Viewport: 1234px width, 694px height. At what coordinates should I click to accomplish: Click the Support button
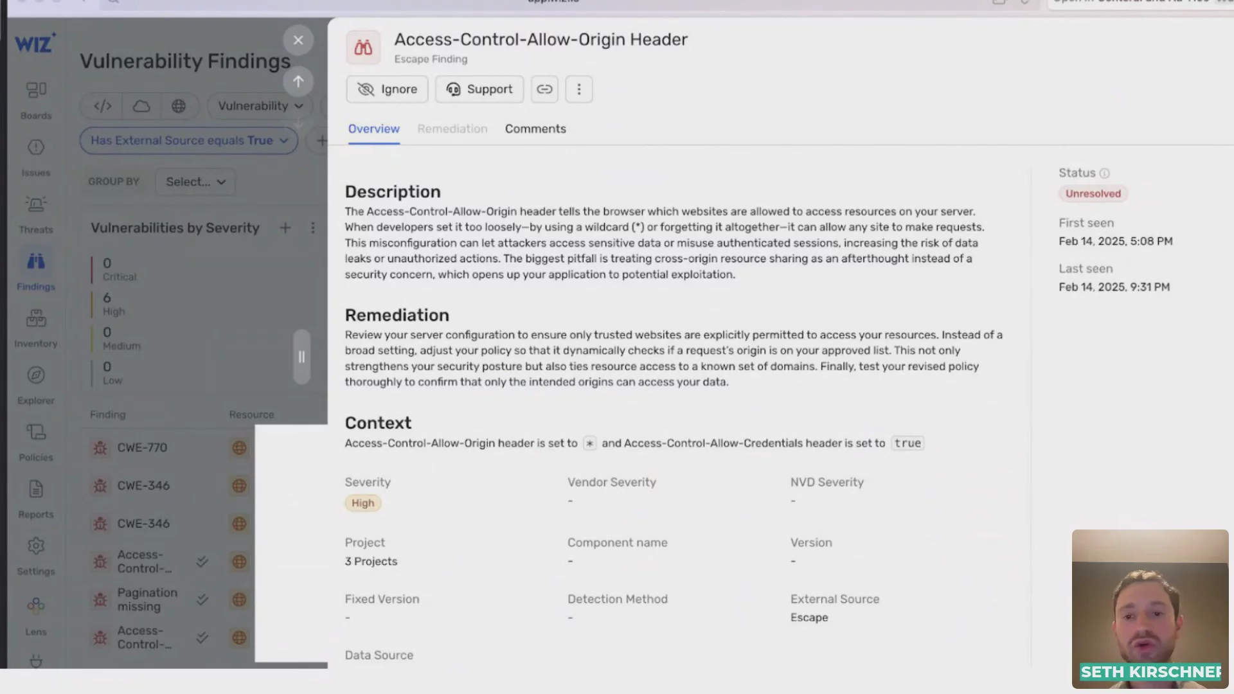point(479,89)
